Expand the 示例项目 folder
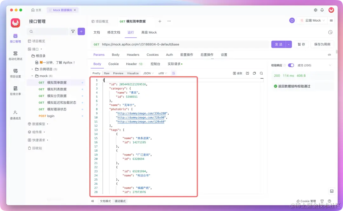343x211 pixels. tap(32, 69)
